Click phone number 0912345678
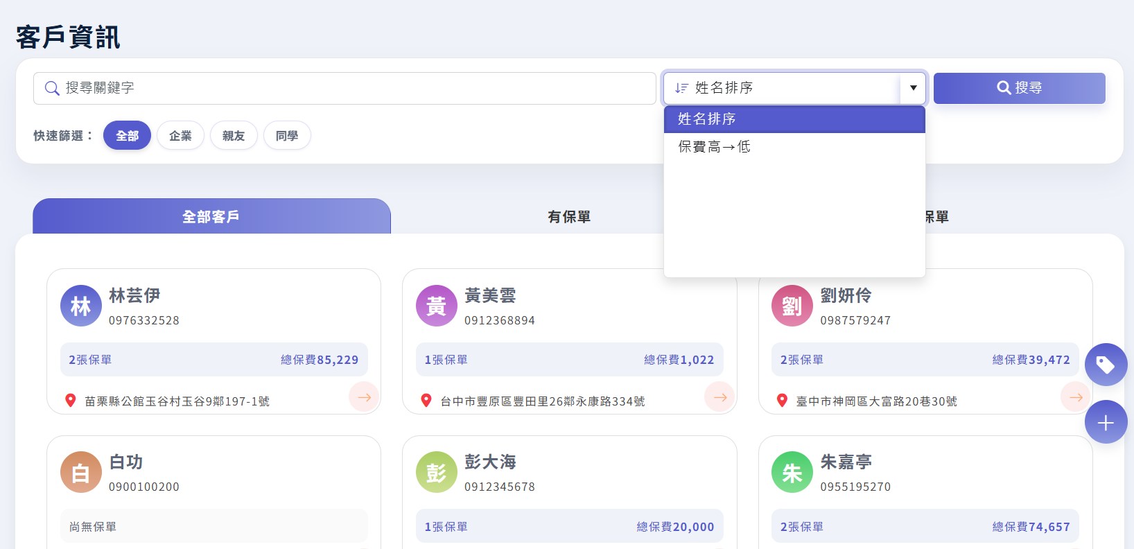This screenshot has height=549, width=1134. coord(500,487)
